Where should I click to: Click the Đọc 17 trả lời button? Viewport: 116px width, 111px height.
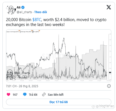tap(59, 102)
